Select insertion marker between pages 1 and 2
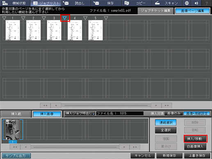 23,18
